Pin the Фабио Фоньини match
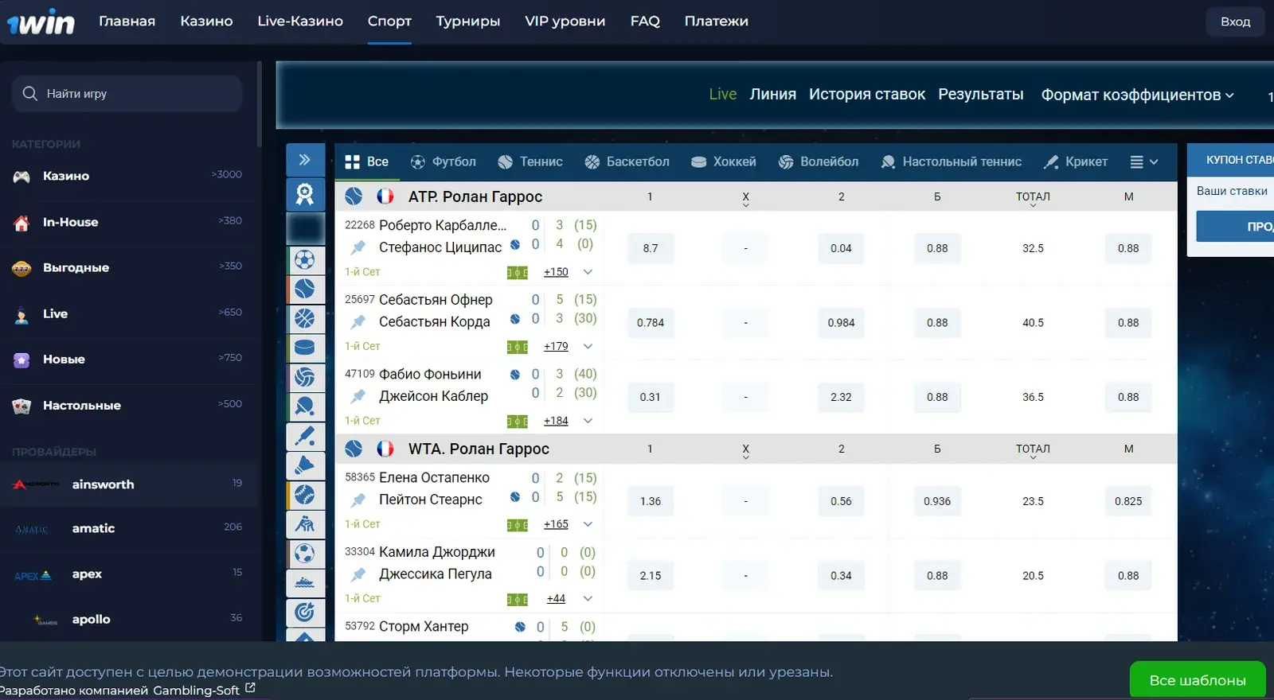 (358, 396)
